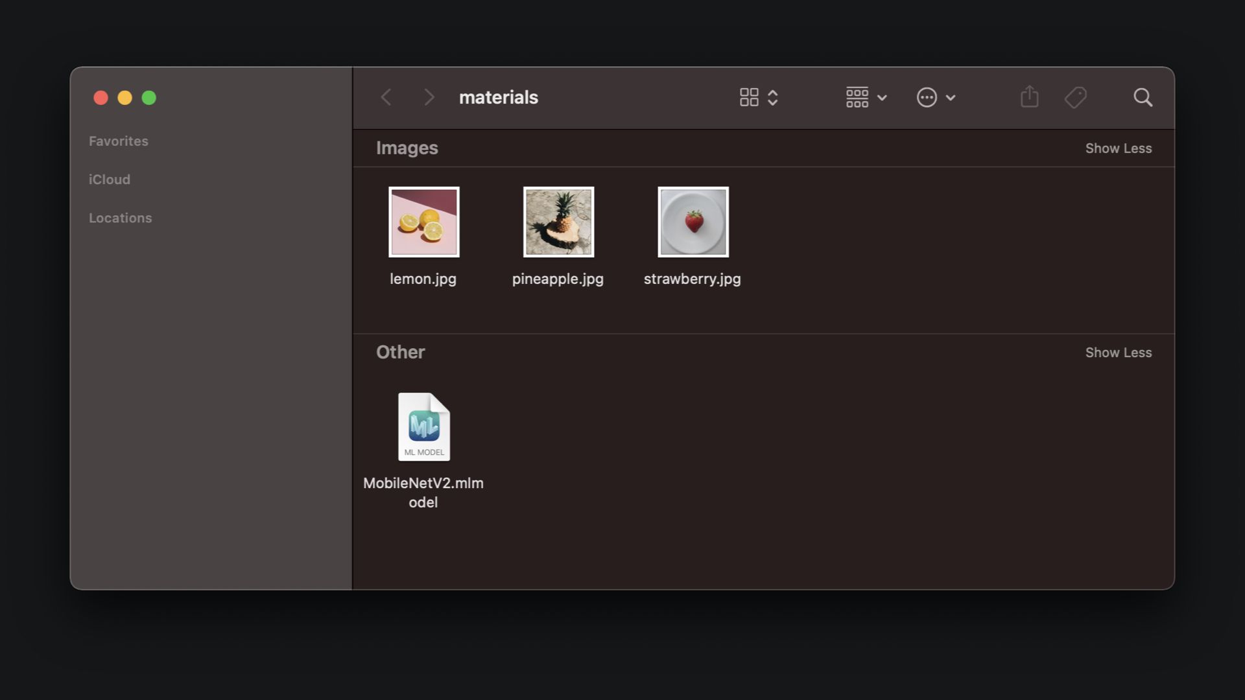Click the iCloud sidebar heading

click(x=110, y=180)
